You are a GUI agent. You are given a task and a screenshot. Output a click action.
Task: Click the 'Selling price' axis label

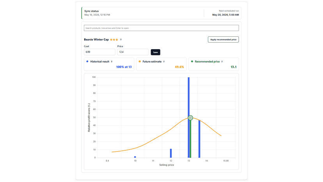point(167,165)
